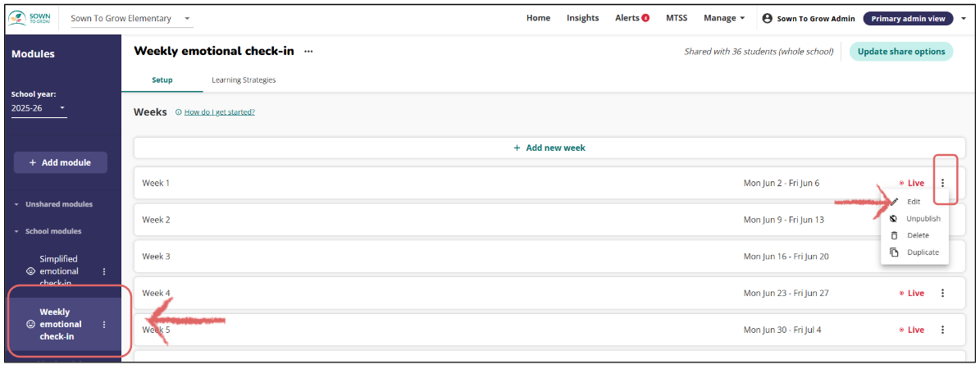This screenshot has height=369, width=980.
Task: Click the Weekly emotional check-in page title
Action: [x=214, y=52]
